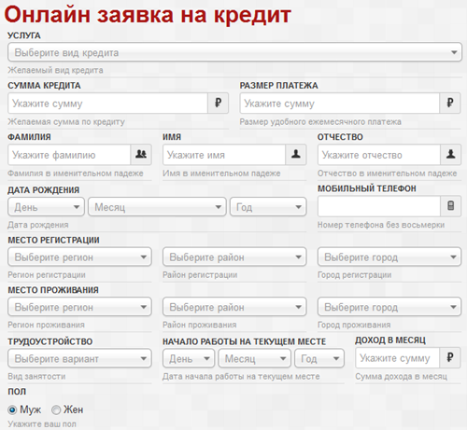Open work start Месяц dropdown
Viewport: 467px width, 430px height.
click(x=255, y=358)
